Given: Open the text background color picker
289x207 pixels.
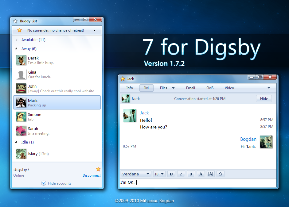Looking at the screenshot, I should (210, 174).
